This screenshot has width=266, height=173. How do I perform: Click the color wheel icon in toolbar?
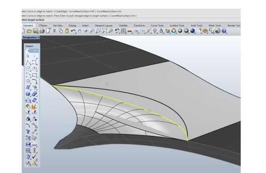pyautogui.click(x=174, y=31)
